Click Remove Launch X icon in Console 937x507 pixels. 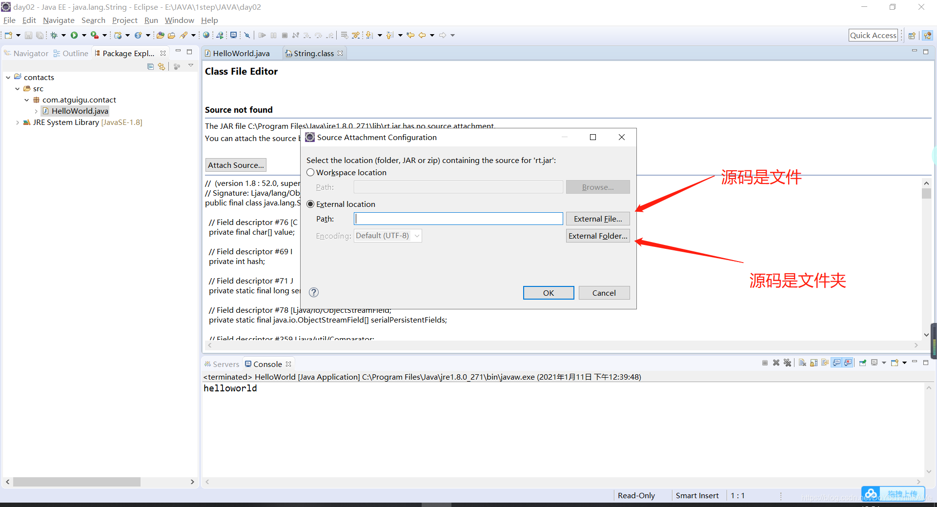pos(776,363)
